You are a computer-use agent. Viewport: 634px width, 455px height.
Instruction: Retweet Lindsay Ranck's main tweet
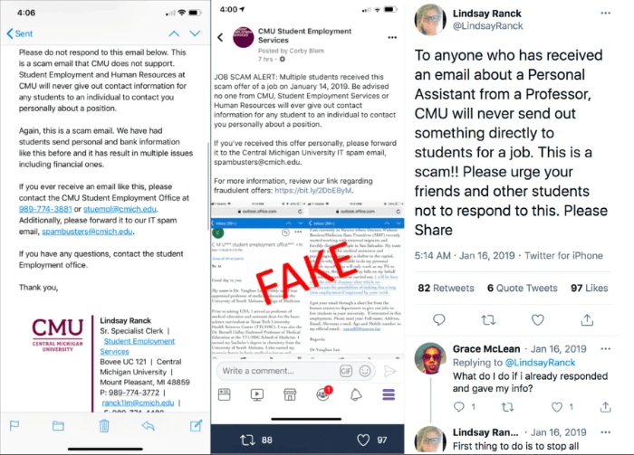(x=488, y=320)
